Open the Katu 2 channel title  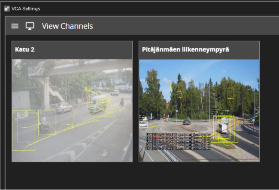pyautogui.click(x=25, y=50)
